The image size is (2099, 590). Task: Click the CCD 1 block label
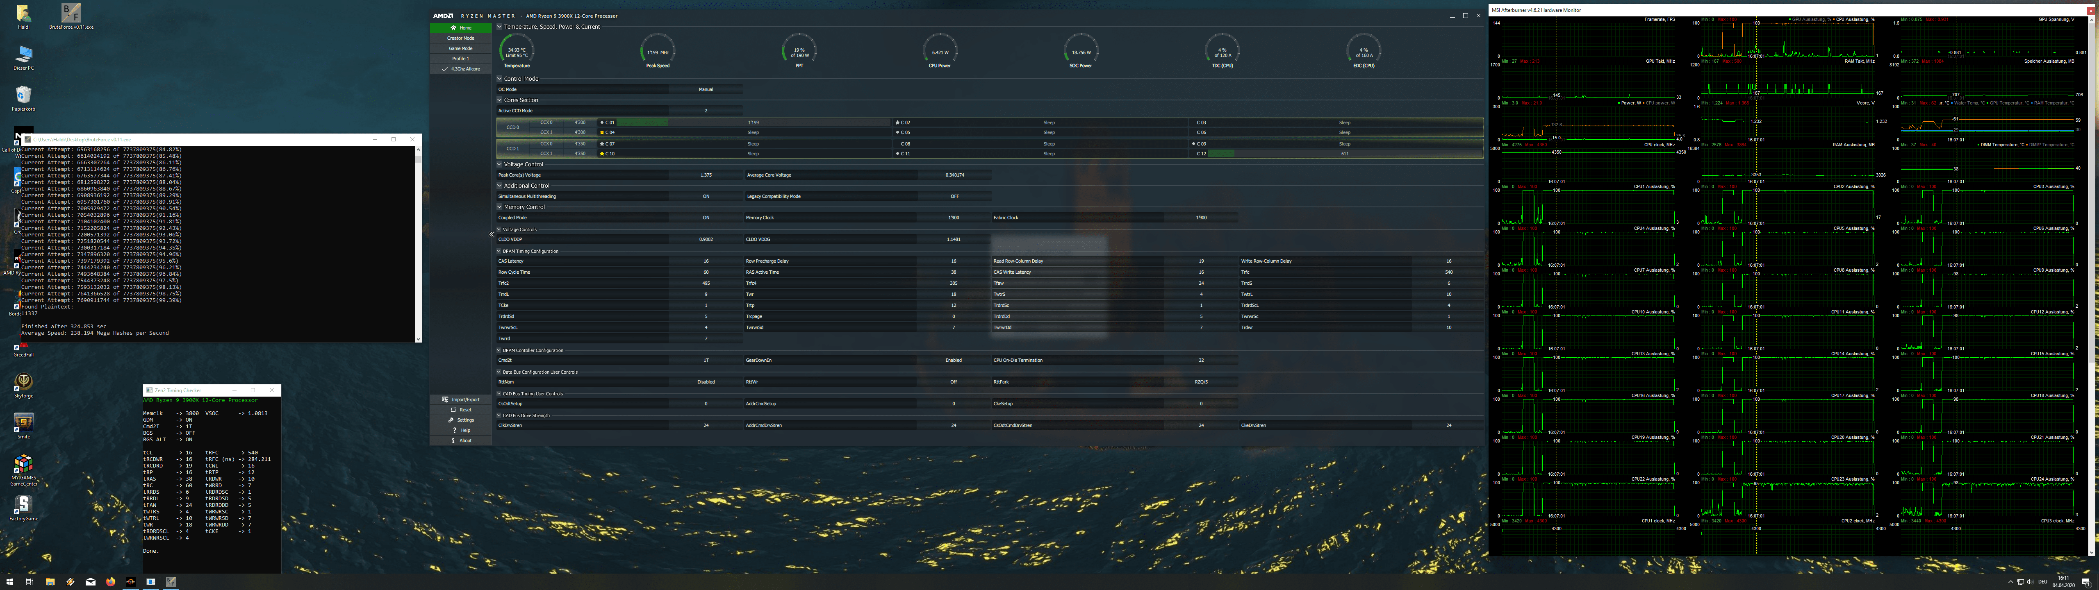pos(512,149)
